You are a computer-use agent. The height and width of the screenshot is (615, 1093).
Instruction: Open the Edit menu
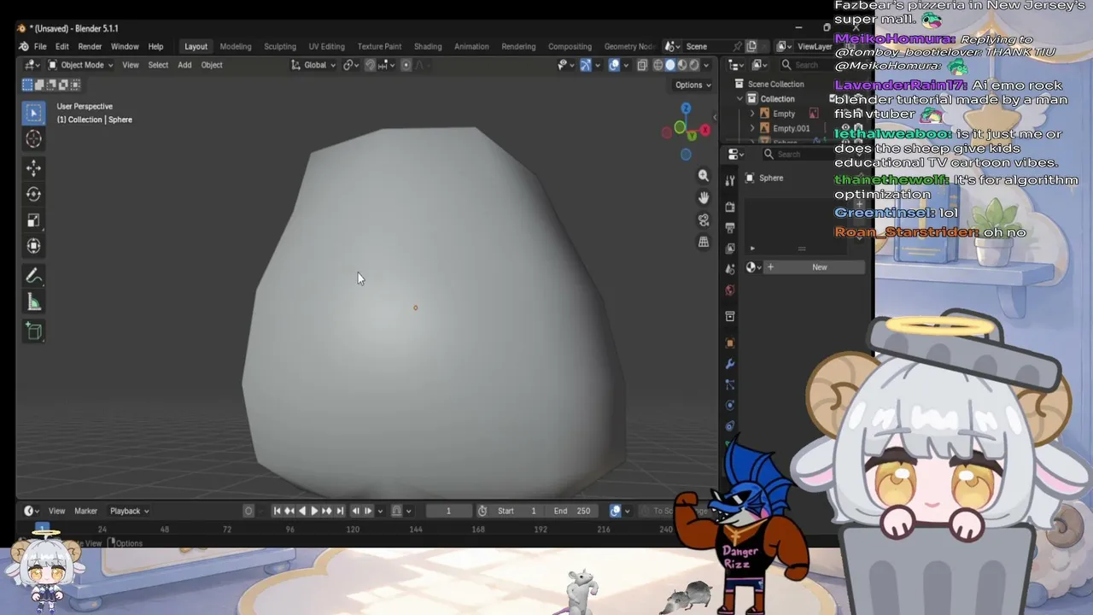click(62, 46)
